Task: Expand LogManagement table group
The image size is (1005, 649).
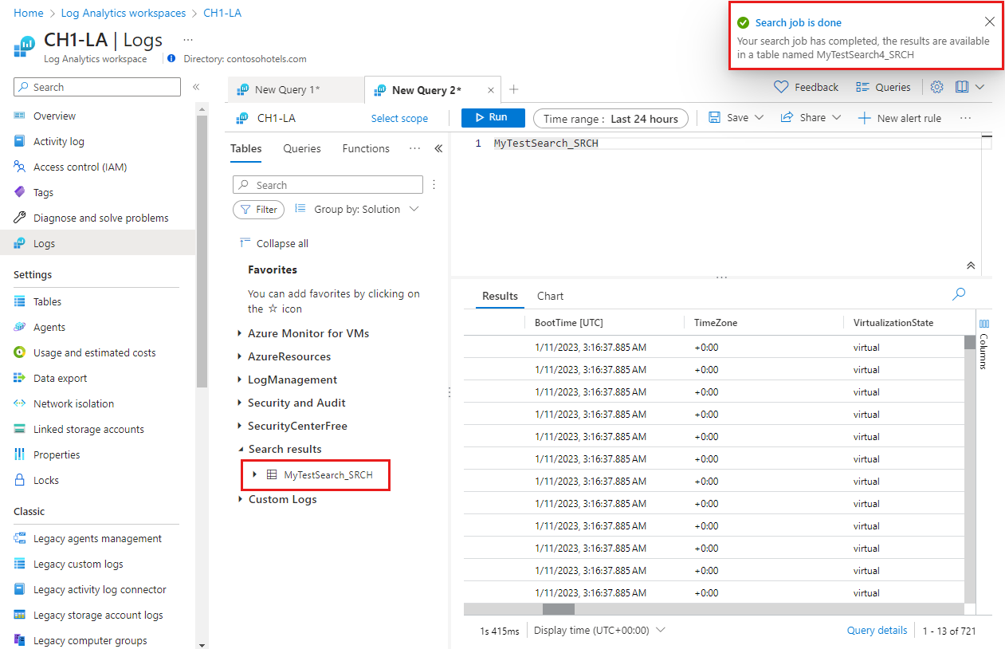Action: pos(240,380)
